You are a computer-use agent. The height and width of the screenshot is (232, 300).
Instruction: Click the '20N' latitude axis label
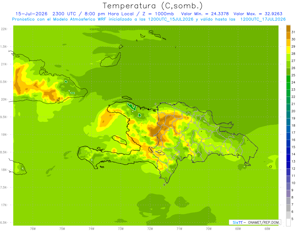pyautogui.click(x=4, y=99)
